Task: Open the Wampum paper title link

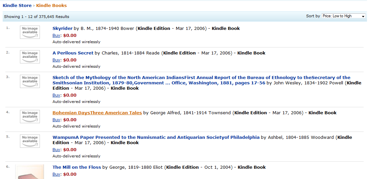Action: coord(156,137)
